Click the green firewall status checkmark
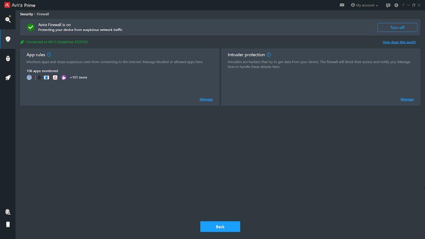This screenshot has height=239, width=425. pyautogui.click(x=30, y=27)
